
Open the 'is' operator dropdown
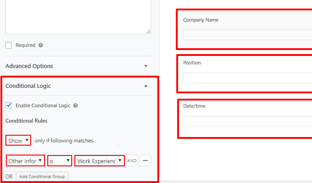(59, 160)
